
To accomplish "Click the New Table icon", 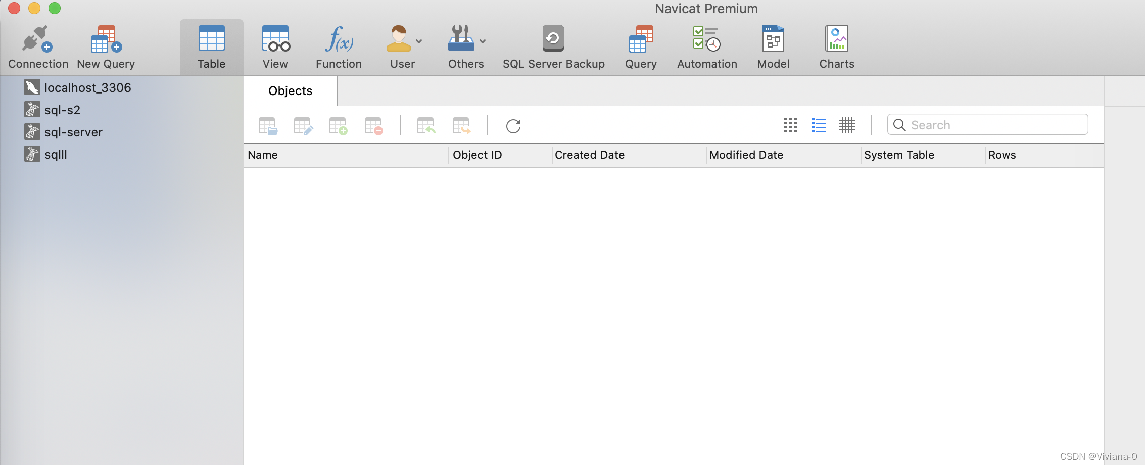I will click(x=338, y=126).
